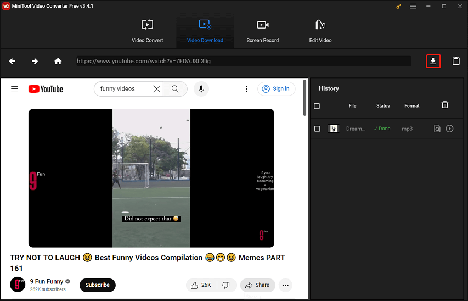Click the YouTube logo
Viewport: 468px width, 301px height.
tap(46, 89)
